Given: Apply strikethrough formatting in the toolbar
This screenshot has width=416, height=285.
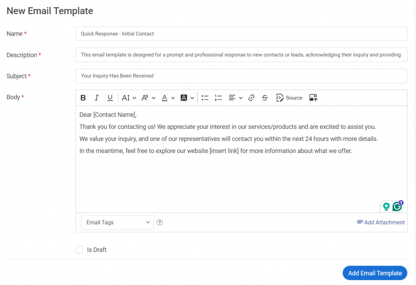Looking at the screenshot, I should [x=264, y=97].
